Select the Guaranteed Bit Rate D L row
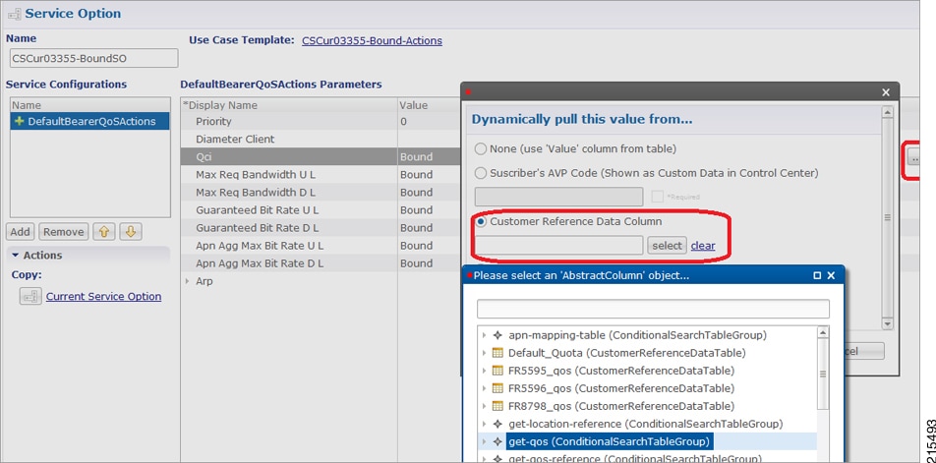 click(x=320, y=228)
